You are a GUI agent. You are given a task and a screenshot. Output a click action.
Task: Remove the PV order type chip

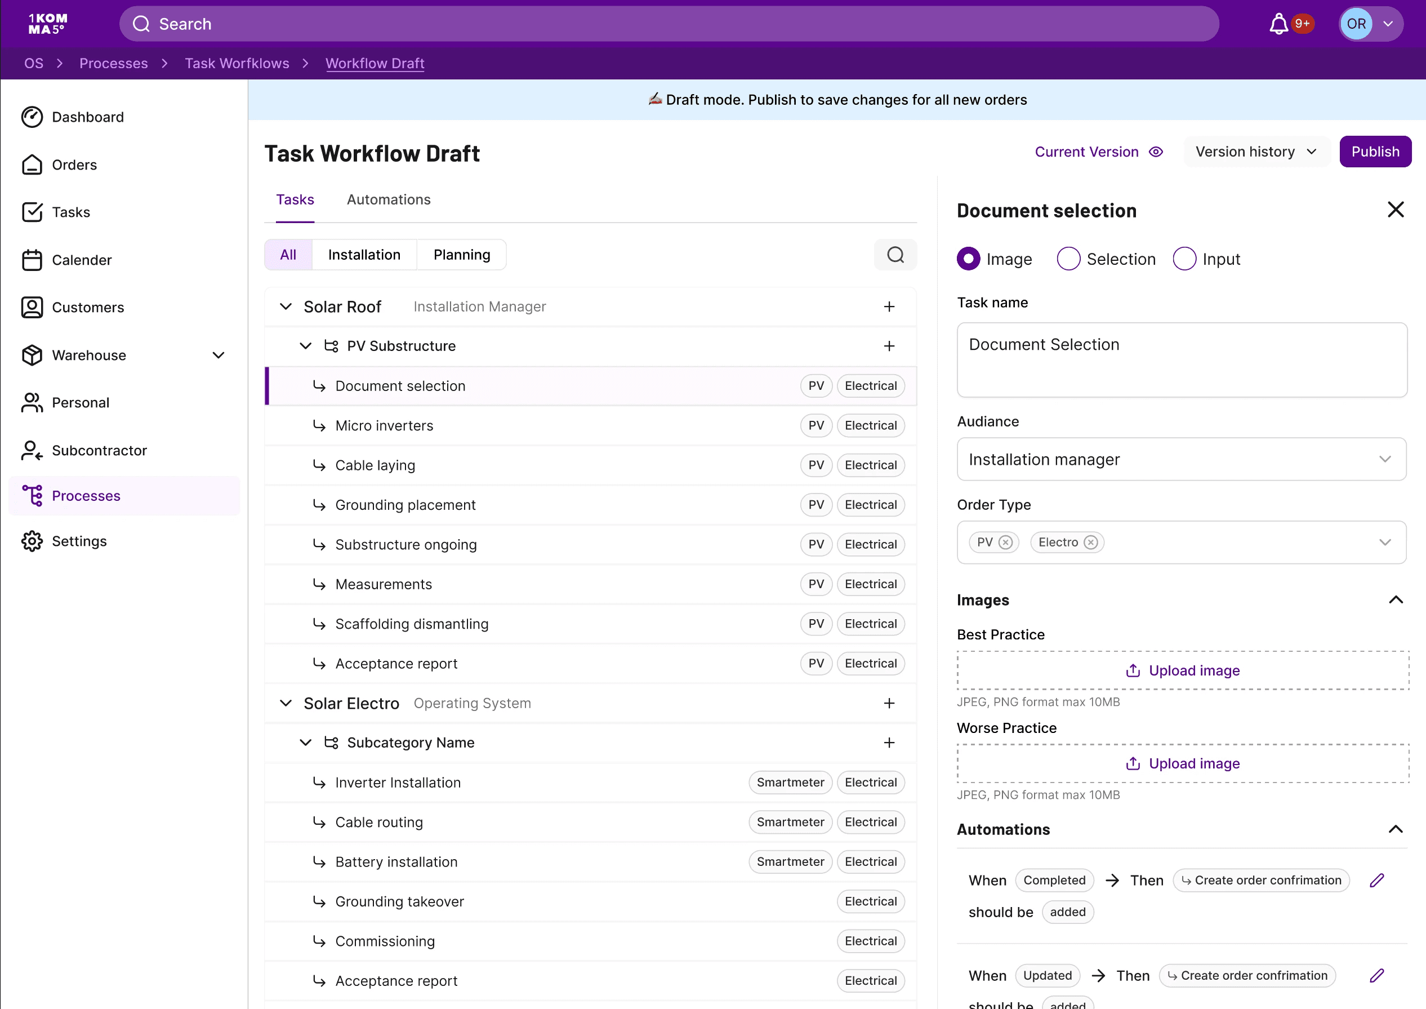point(1005,543)
